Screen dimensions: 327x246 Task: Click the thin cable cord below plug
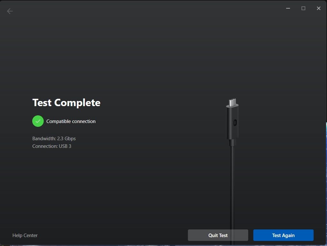tap(232, 185)
